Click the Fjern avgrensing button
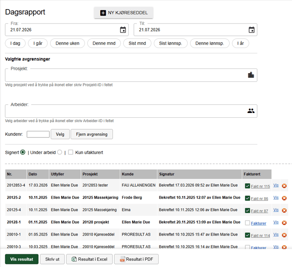The width and height of the screenshot is (292, 267). click(x=92, y=134)
